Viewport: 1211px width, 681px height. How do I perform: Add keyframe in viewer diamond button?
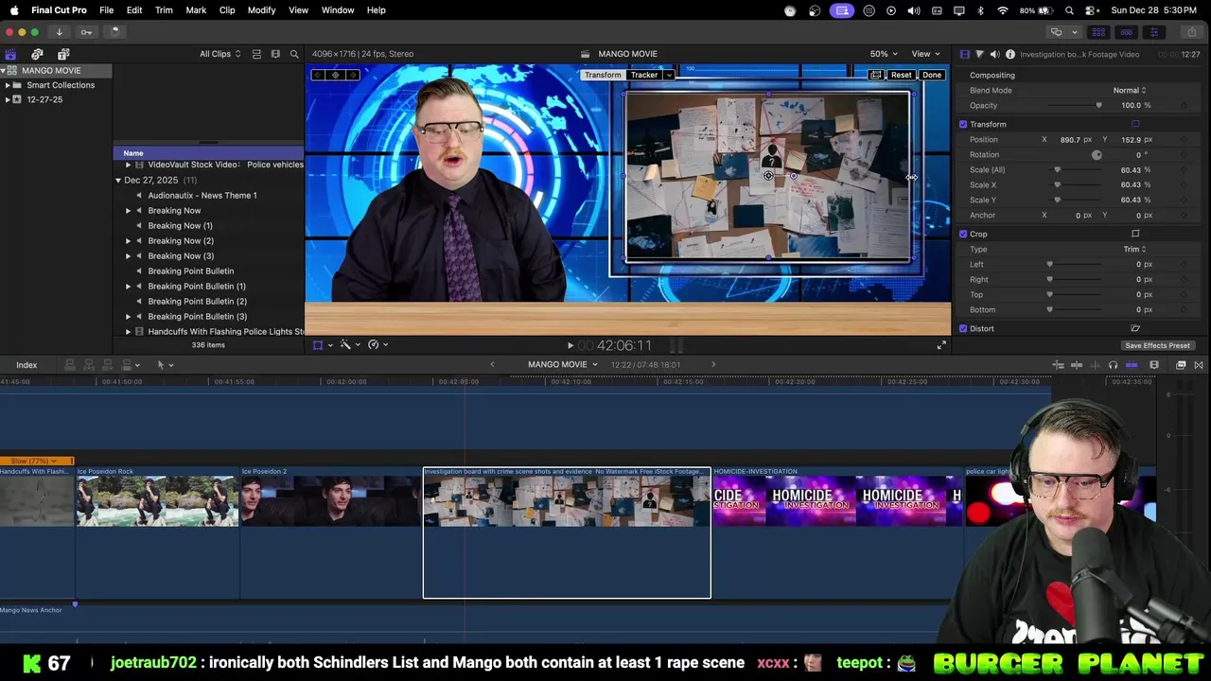(335, 75)
